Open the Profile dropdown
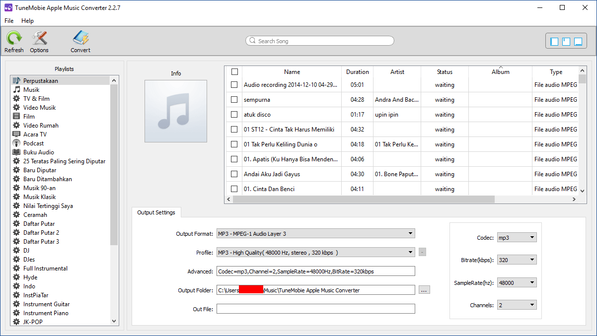597x336 pixels. point(315,252)
